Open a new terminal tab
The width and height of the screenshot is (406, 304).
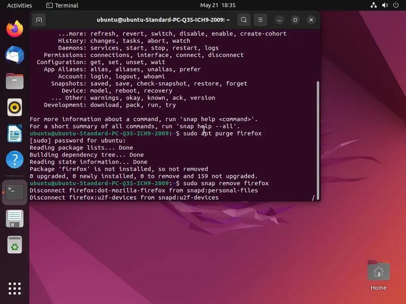pos(39,20)
